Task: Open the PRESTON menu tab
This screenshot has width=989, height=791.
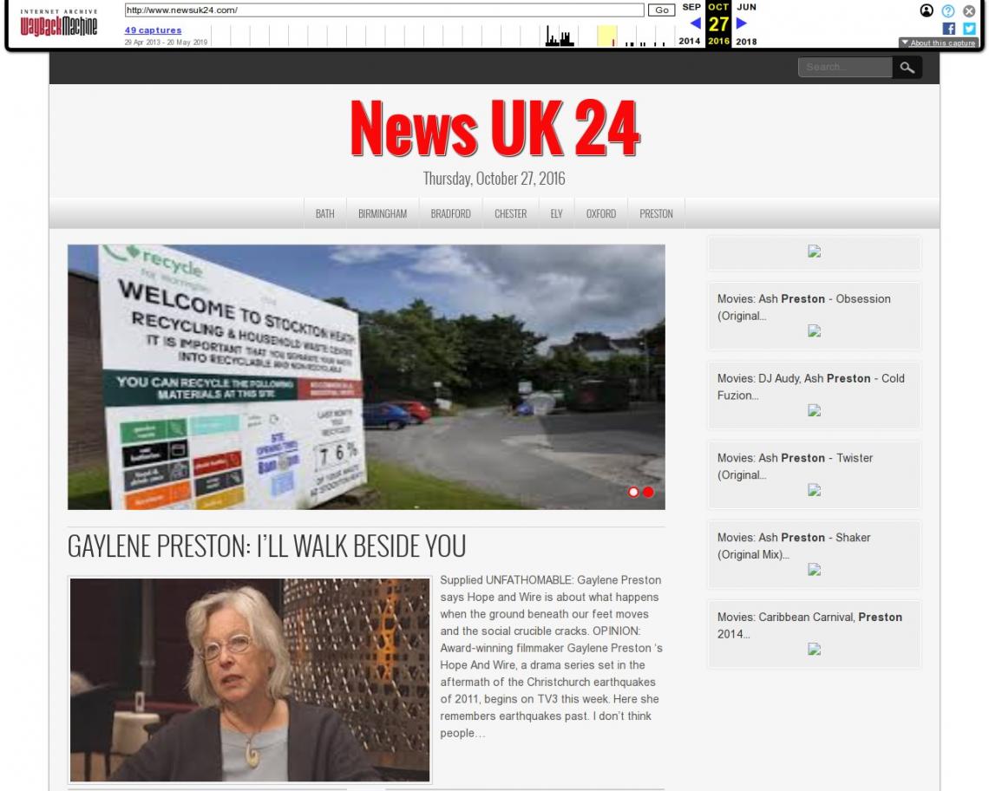Action: (656, 213)
